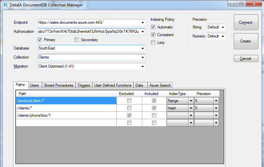264x167 pixels.
Task: Click the Path column header
Action: (66, 94)
